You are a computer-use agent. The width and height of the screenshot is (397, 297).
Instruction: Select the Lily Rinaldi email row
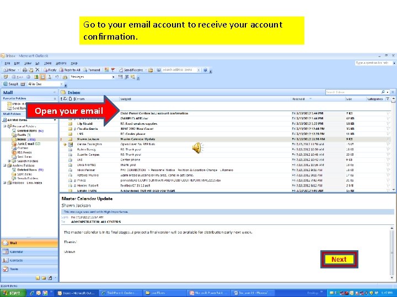(226, 124)
